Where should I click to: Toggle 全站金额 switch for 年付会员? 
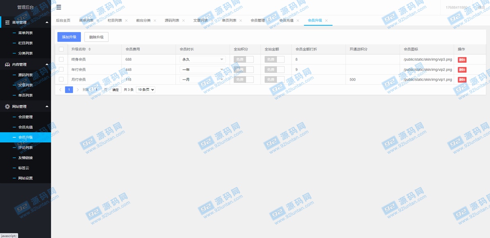pos(275,70)
